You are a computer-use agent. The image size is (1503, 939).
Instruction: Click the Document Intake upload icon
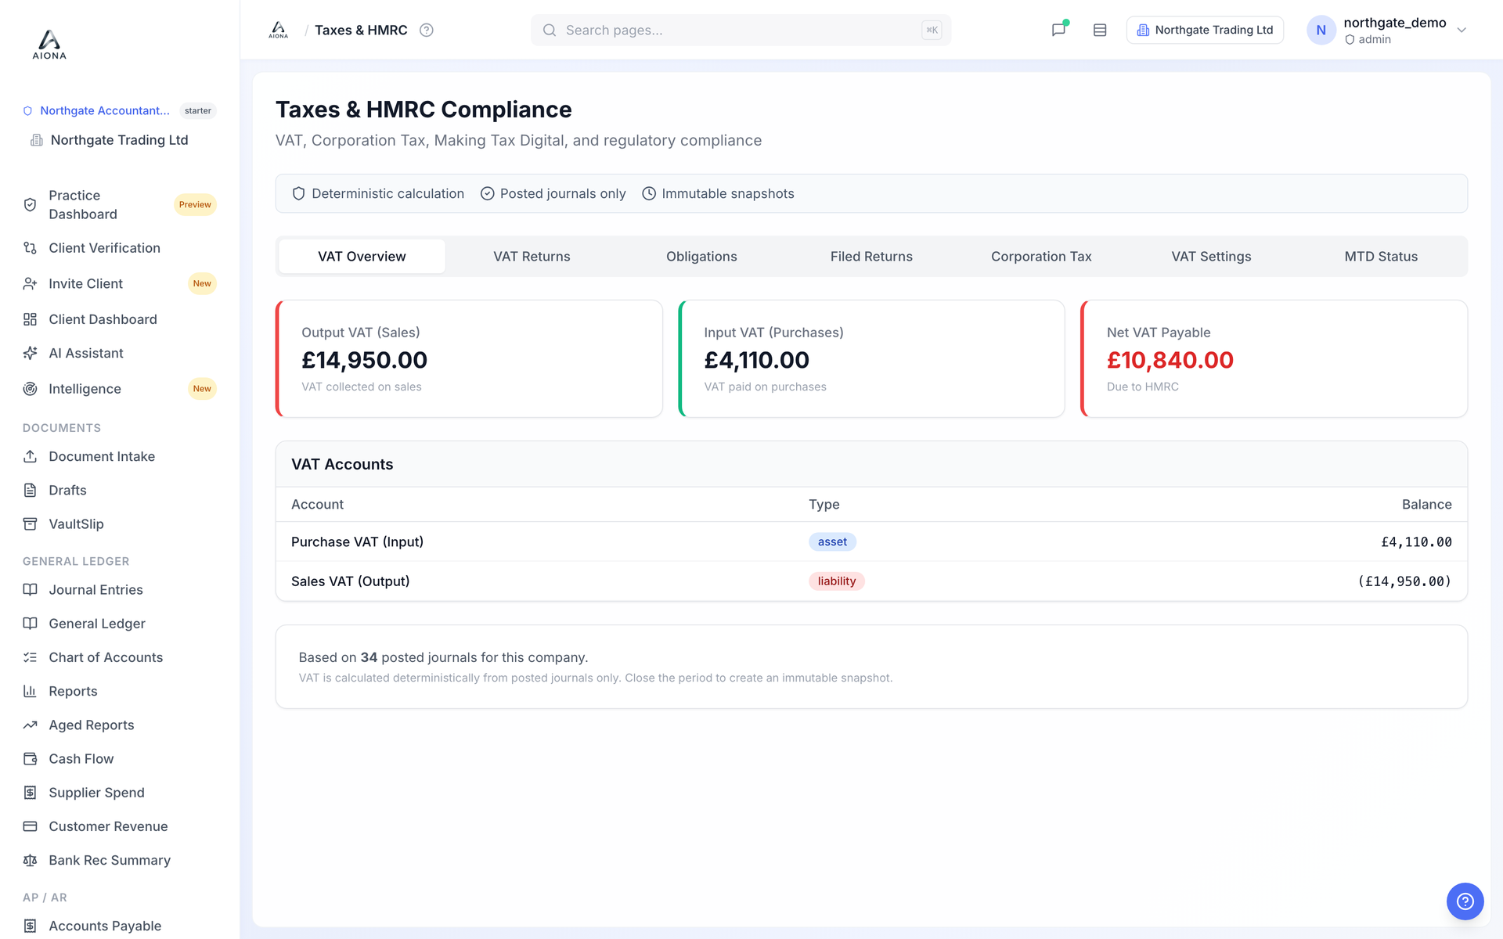pyautogui.click(x=30, y=456)
